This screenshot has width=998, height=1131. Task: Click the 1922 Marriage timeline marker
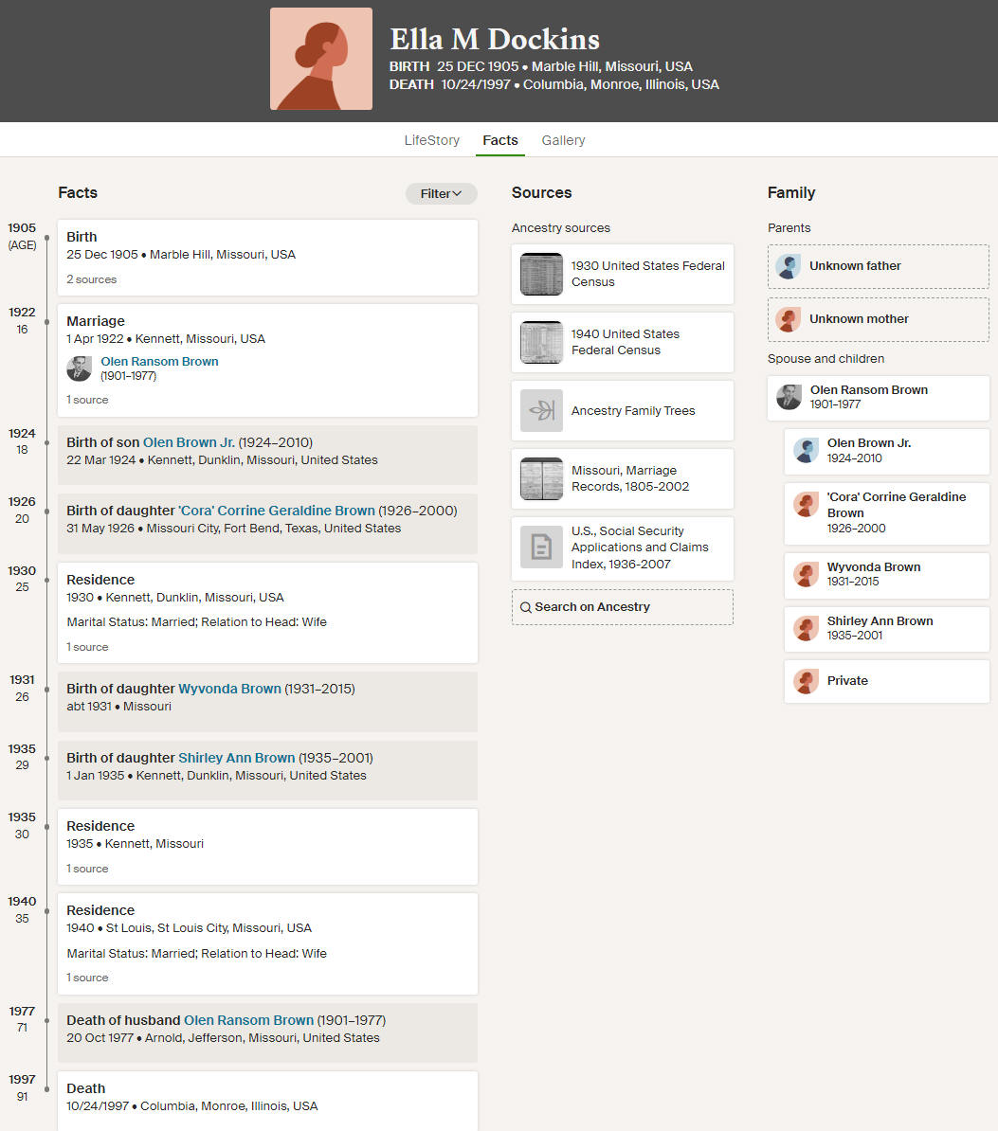[x=46, y=322]
